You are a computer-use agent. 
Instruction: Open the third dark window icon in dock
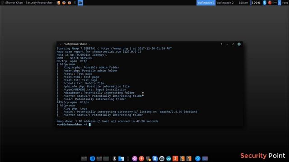(106, 158)
